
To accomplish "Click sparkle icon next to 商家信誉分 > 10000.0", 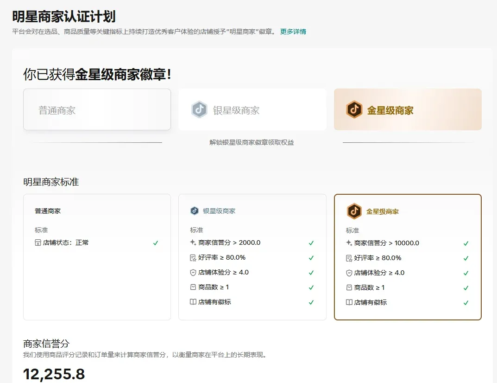I will (349, 243).
